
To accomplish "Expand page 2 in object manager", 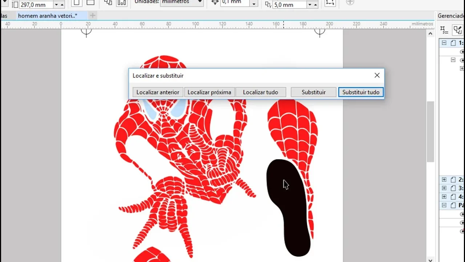I will 444,179.
